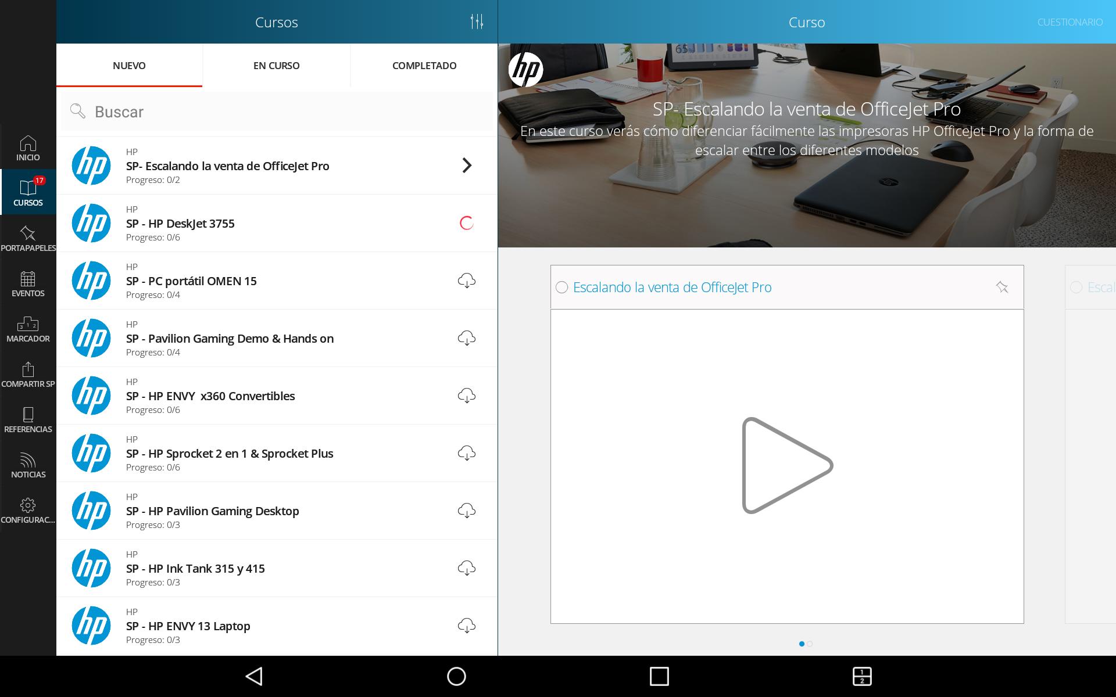Click the HP logo on course banner
This screenshot has width=1116, height=697.
pyautogui.click(x=525, y=69)
